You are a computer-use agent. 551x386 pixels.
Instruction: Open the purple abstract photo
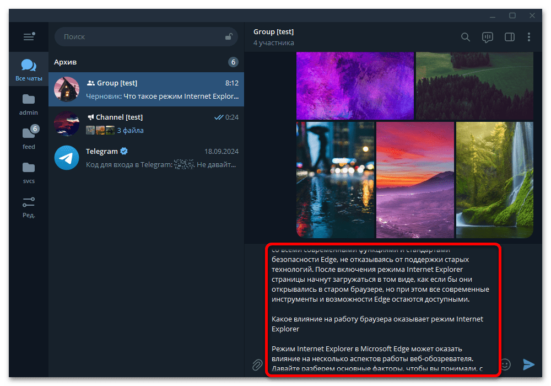(355, 86)
